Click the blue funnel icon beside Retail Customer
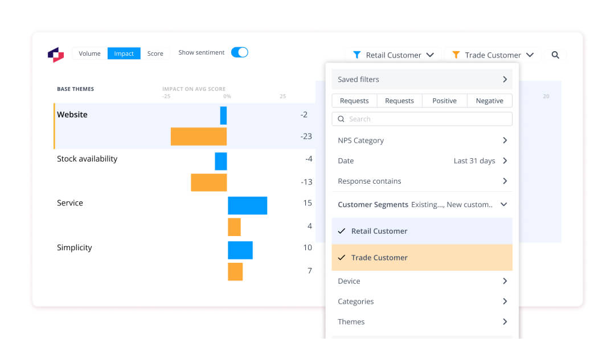This screenshot has width=615, height=339. coord(358,55)
